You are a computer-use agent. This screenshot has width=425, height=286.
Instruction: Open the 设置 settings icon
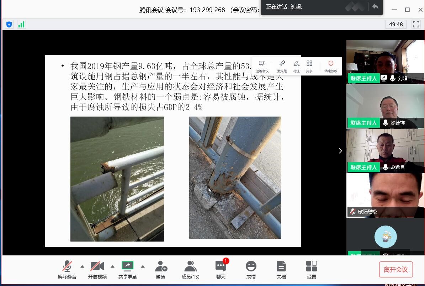[x=312, y=270]
